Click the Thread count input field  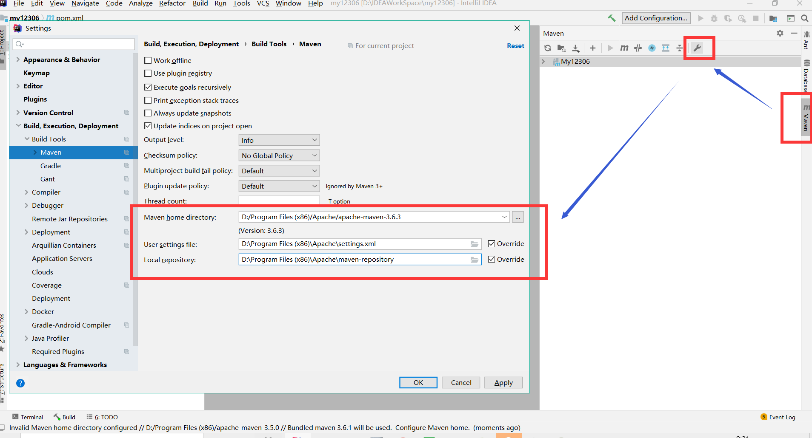click(x=279, y=200)
